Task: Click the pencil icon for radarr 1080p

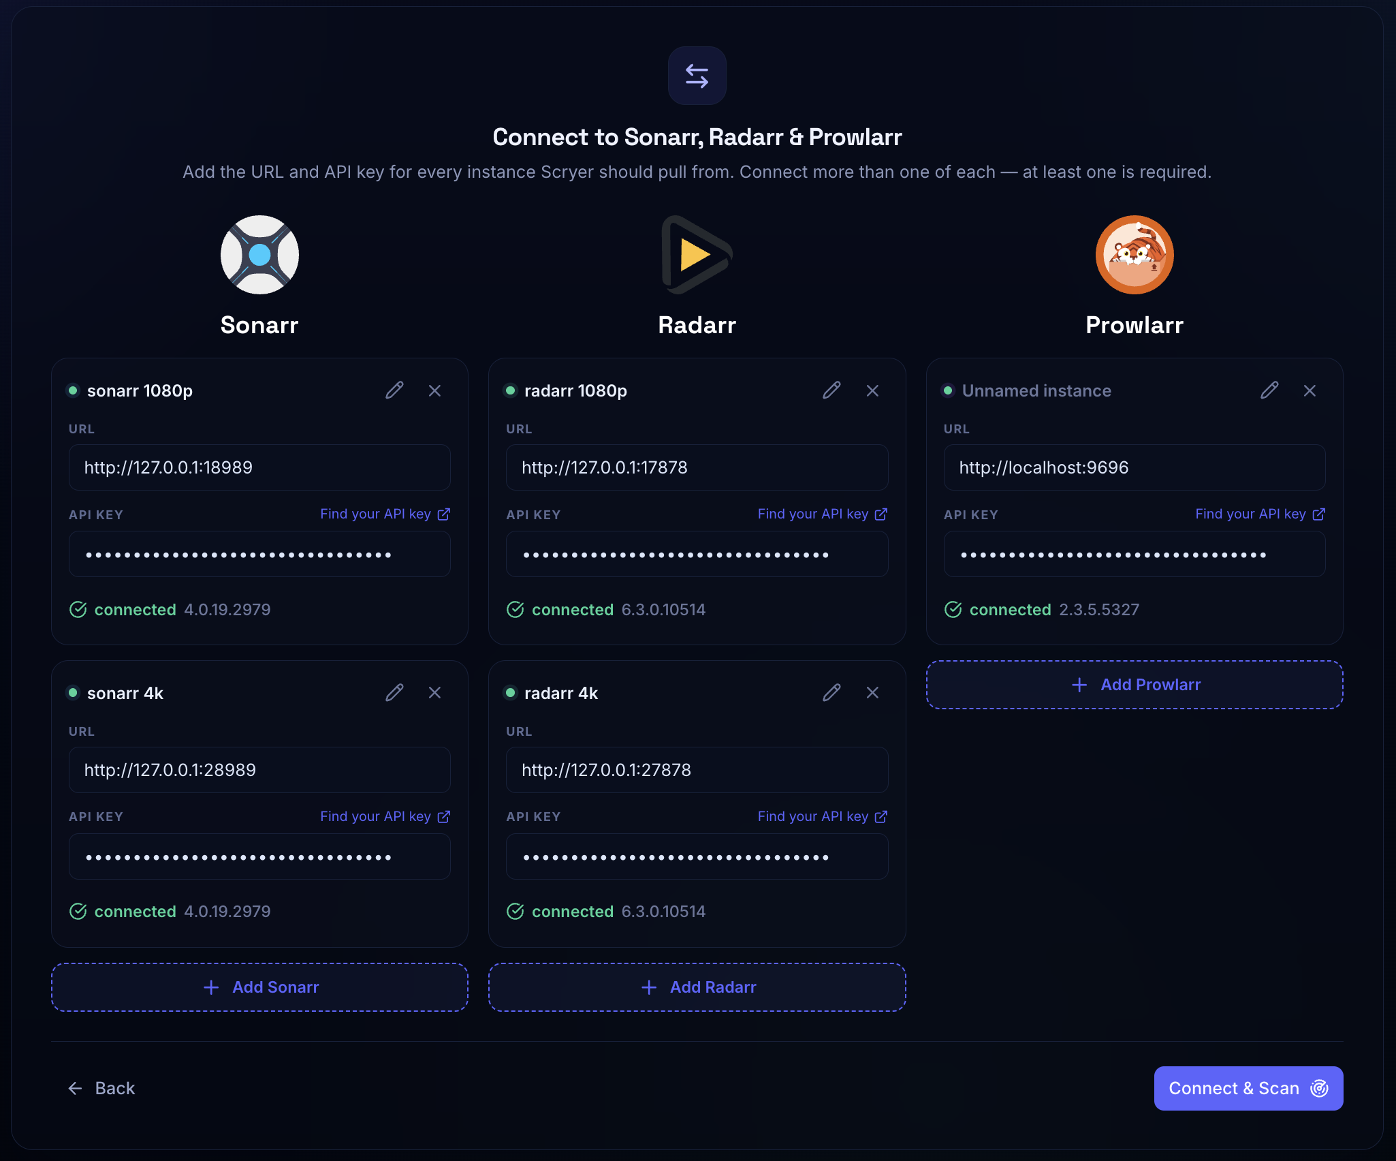Action: (831, 390)
